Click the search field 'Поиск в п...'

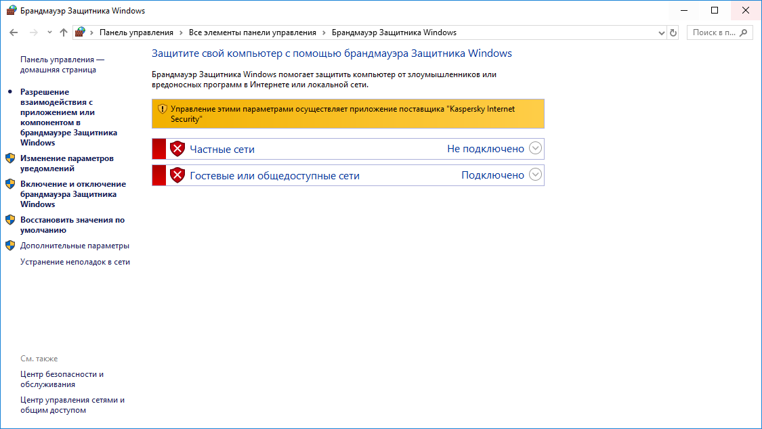coord(720,32)
